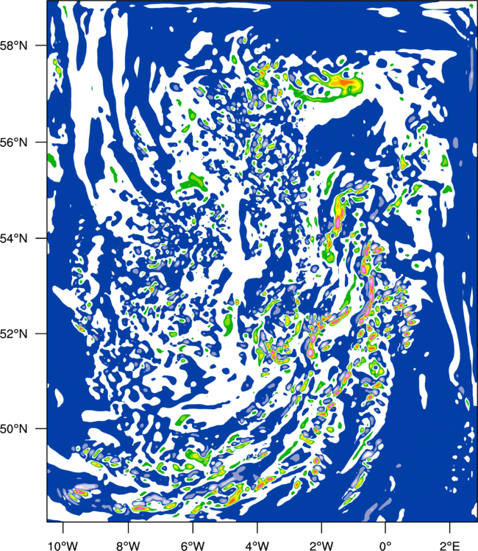
Task: Click the 0° longitude label
Action: 385,546
